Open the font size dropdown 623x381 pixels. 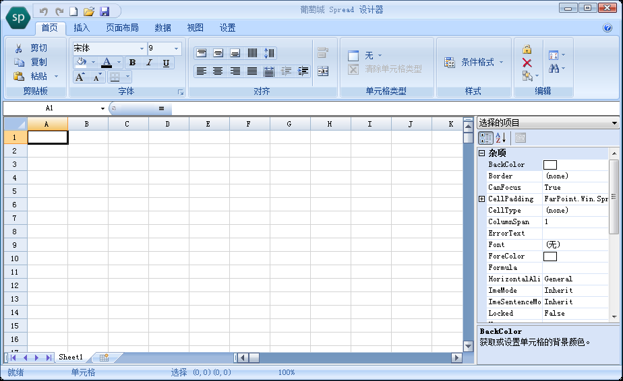click(177, 48)
